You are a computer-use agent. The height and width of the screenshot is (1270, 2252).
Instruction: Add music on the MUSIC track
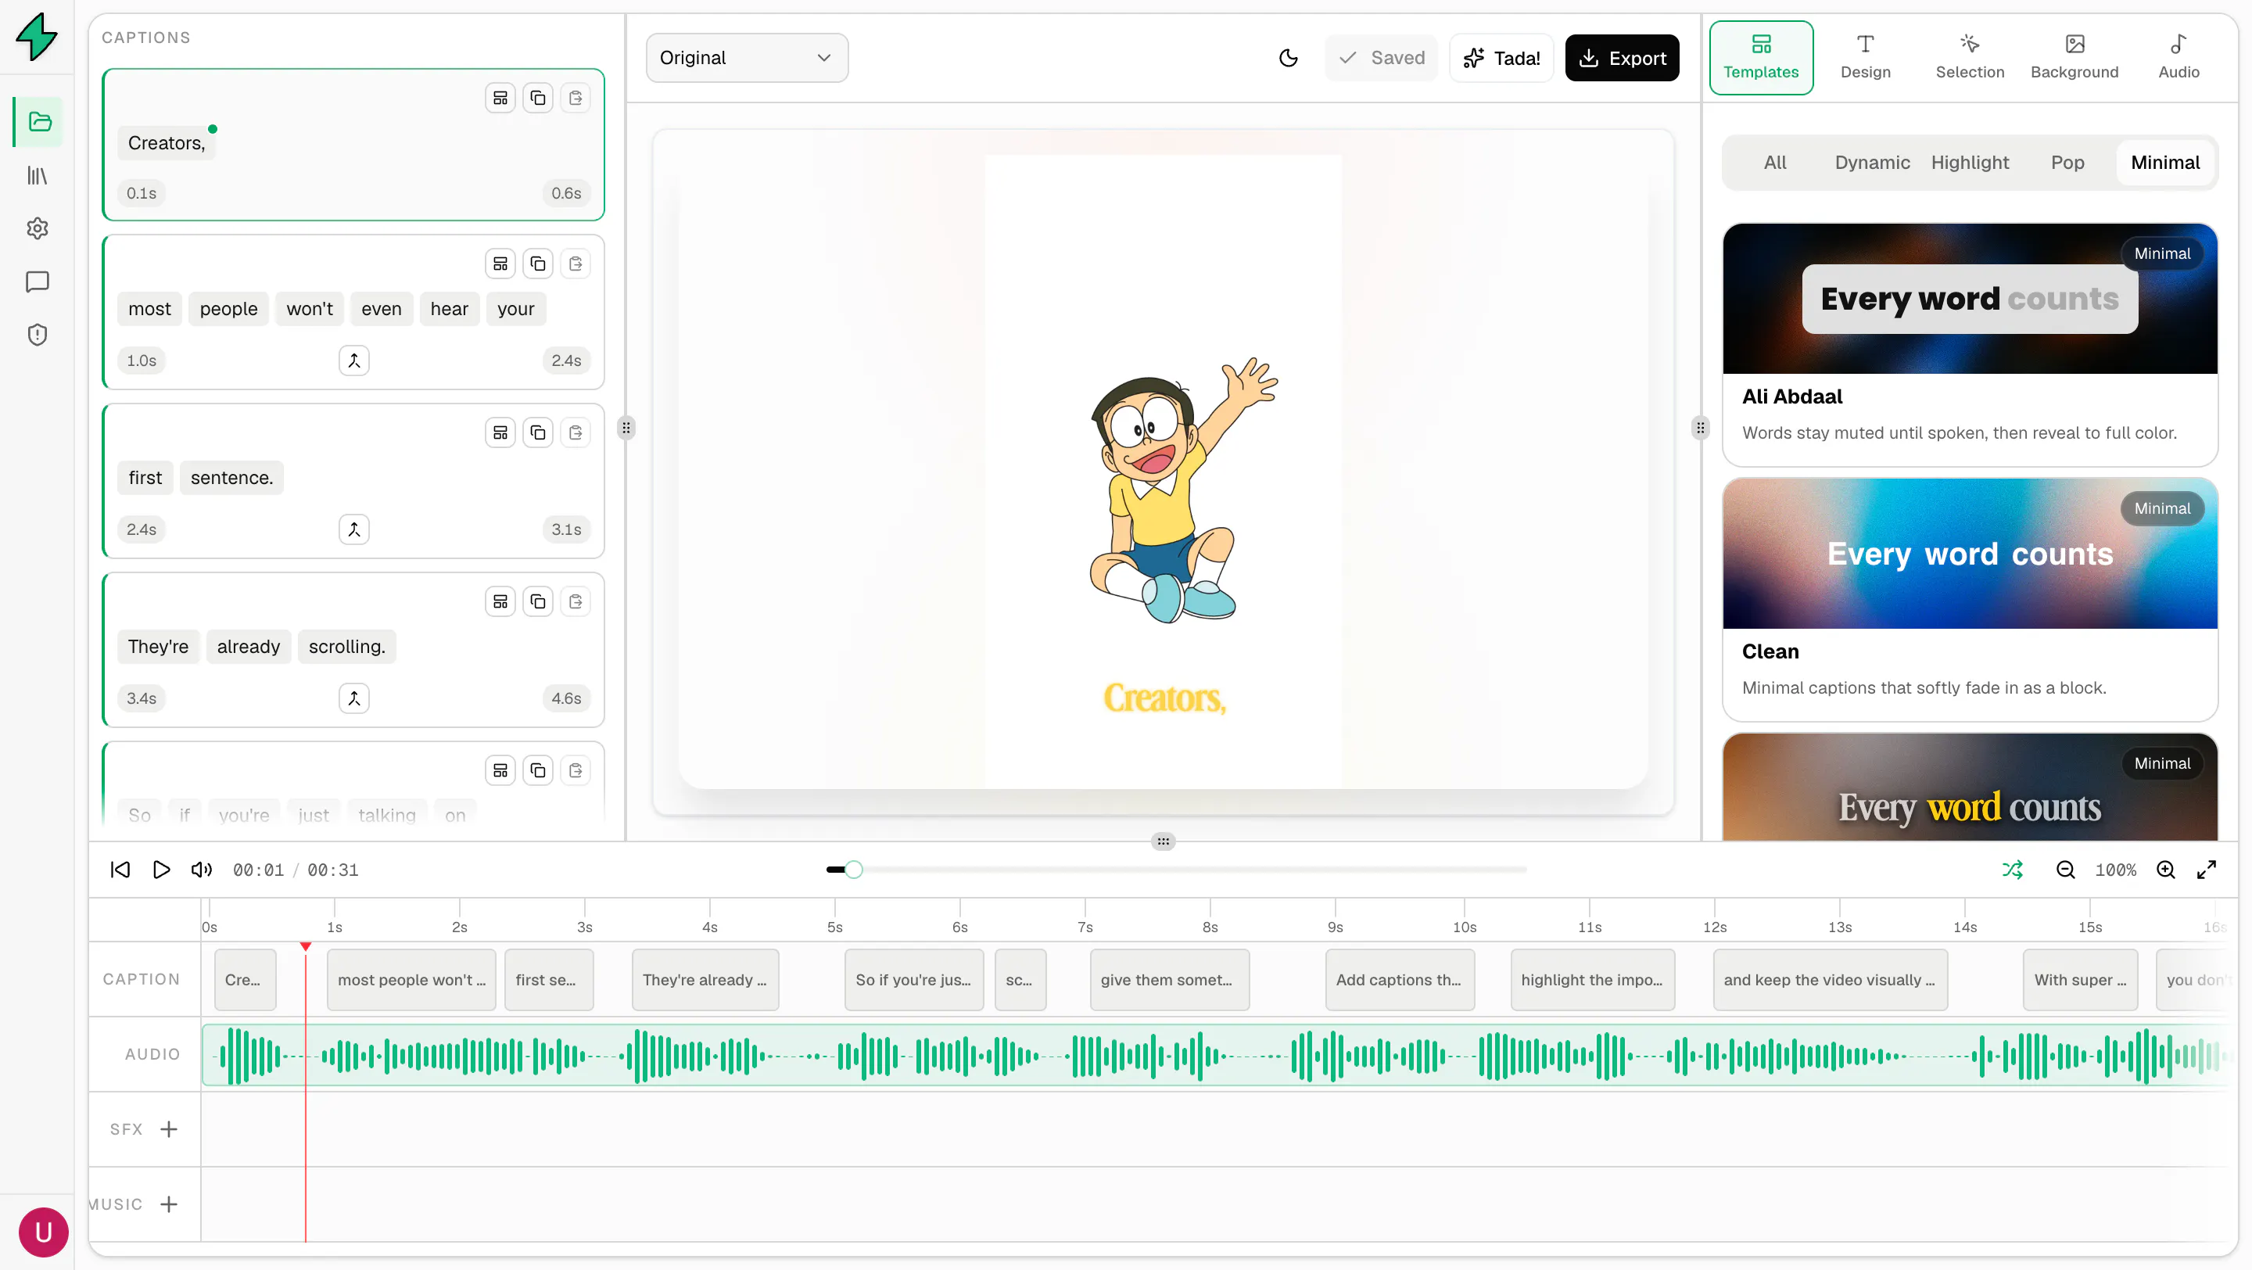click(x=169, y=1204)
